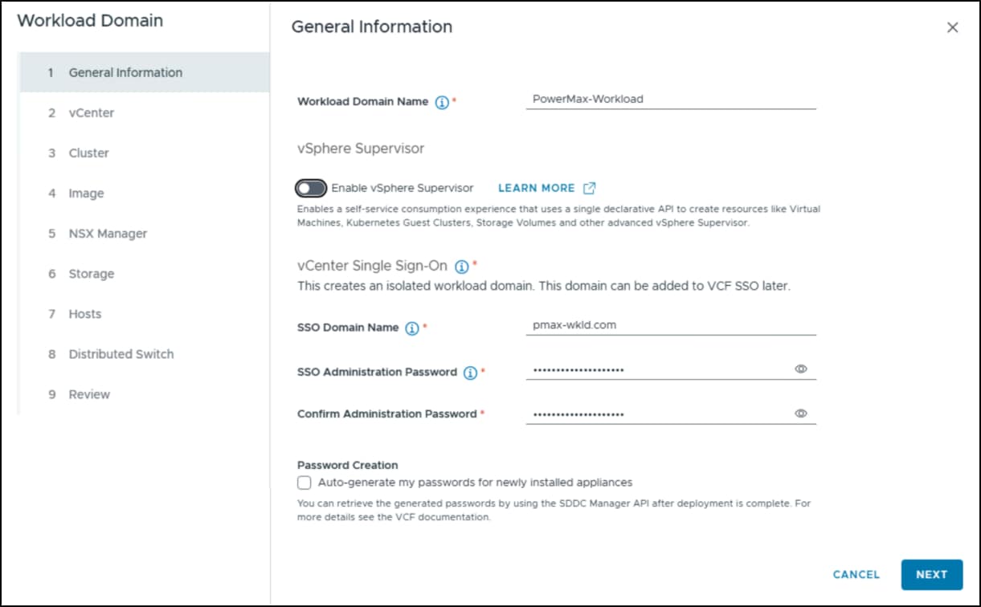Click the external link icon beside LEARN MORE
Image resolution: width=981 pixels, height=607 pixels.
click(590, 188)
